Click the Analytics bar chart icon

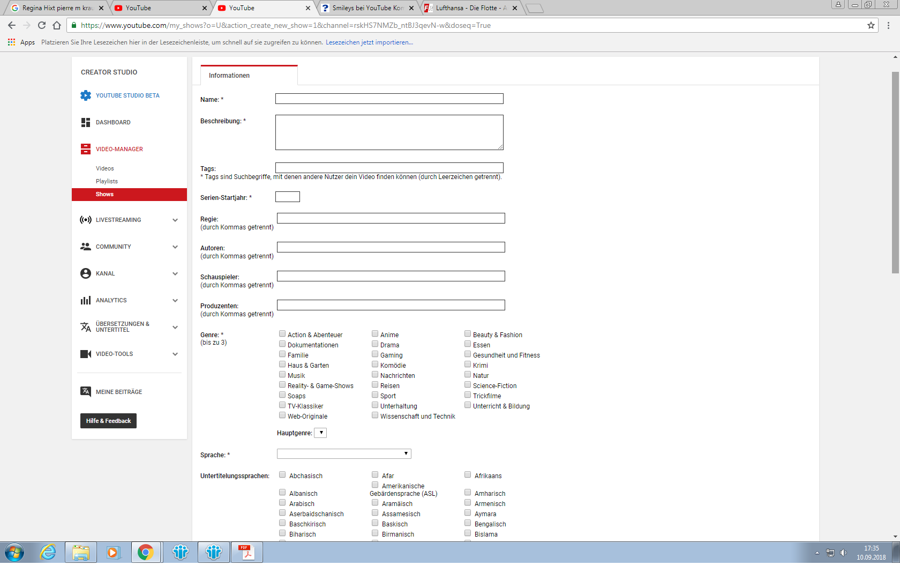point(86,300)
